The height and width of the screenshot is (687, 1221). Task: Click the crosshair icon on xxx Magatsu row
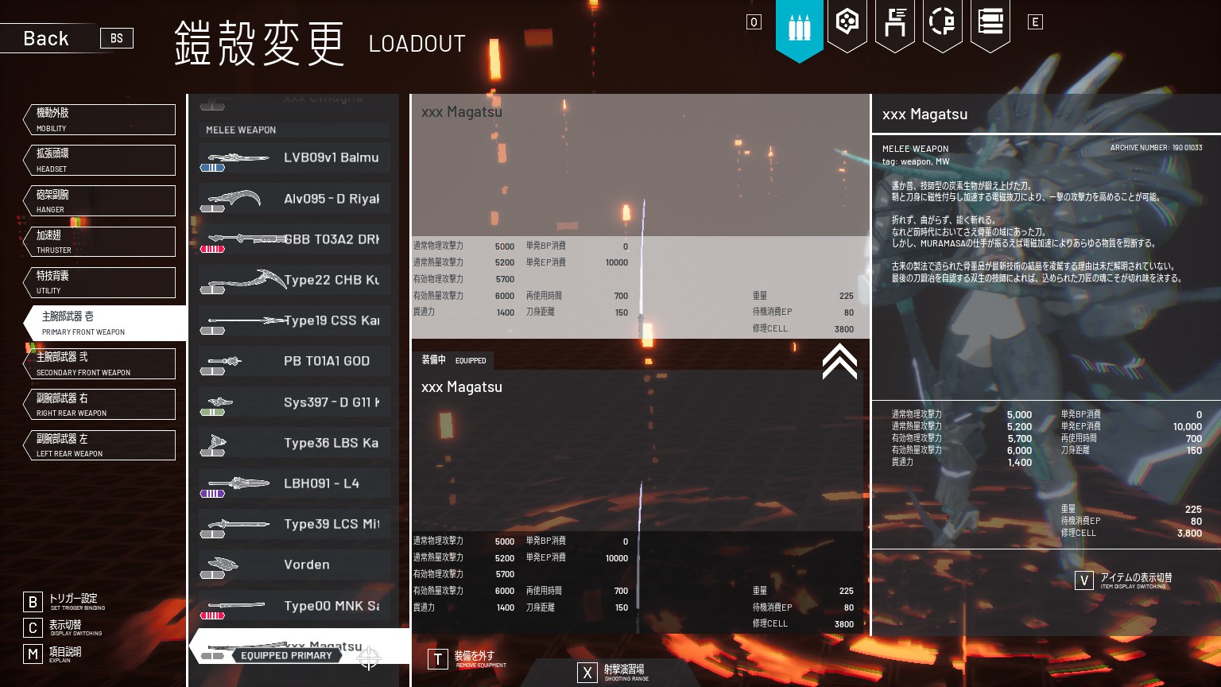[369, 657]
